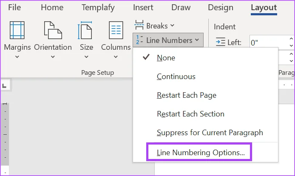Open the Breaks dropdown arrow
The height and width of the screenshot is (176, 295).
(x=172, y=26)
